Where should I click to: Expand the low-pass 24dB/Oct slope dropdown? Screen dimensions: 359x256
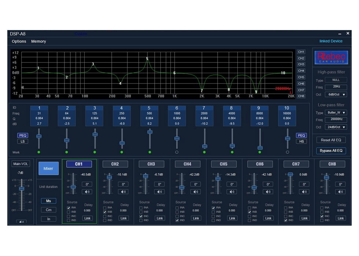coord(336,127)
